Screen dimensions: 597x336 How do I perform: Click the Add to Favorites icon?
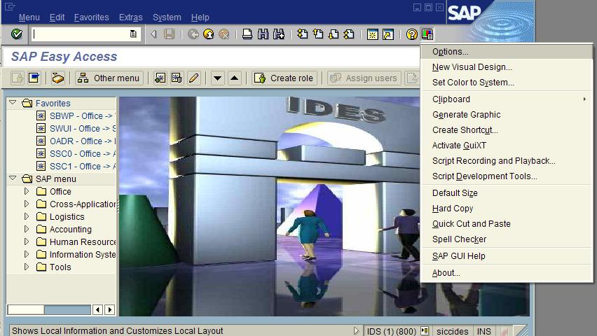[160, 78]
